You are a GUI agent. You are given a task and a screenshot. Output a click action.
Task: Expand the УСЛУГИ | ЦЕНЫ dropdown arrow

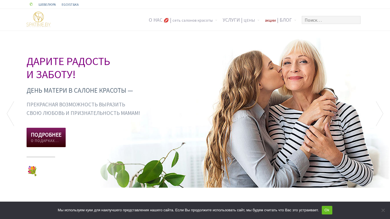(x=258, y=20)
